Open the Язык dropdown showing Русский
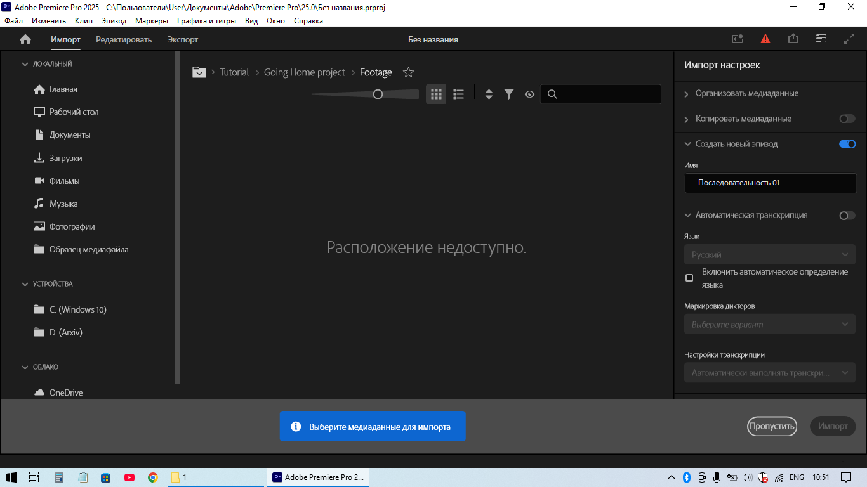The image size is (867, 487). 770,255
